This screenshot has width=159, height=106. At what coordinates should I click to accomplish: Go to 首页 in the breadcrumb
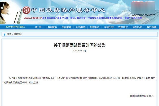(9, 34)
